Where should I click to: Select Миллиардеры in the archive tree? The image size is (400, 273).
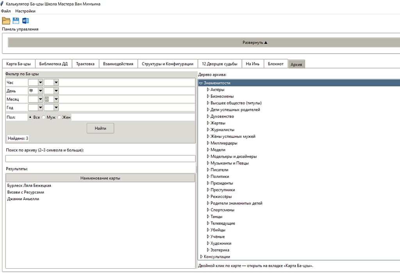[224, 143]
